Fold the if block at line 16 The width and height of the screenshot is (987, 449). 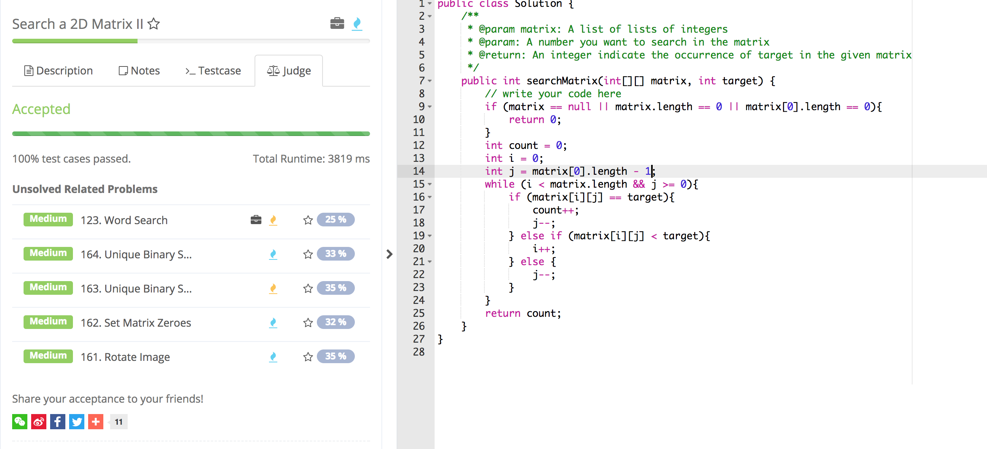(x=430, y=197)
